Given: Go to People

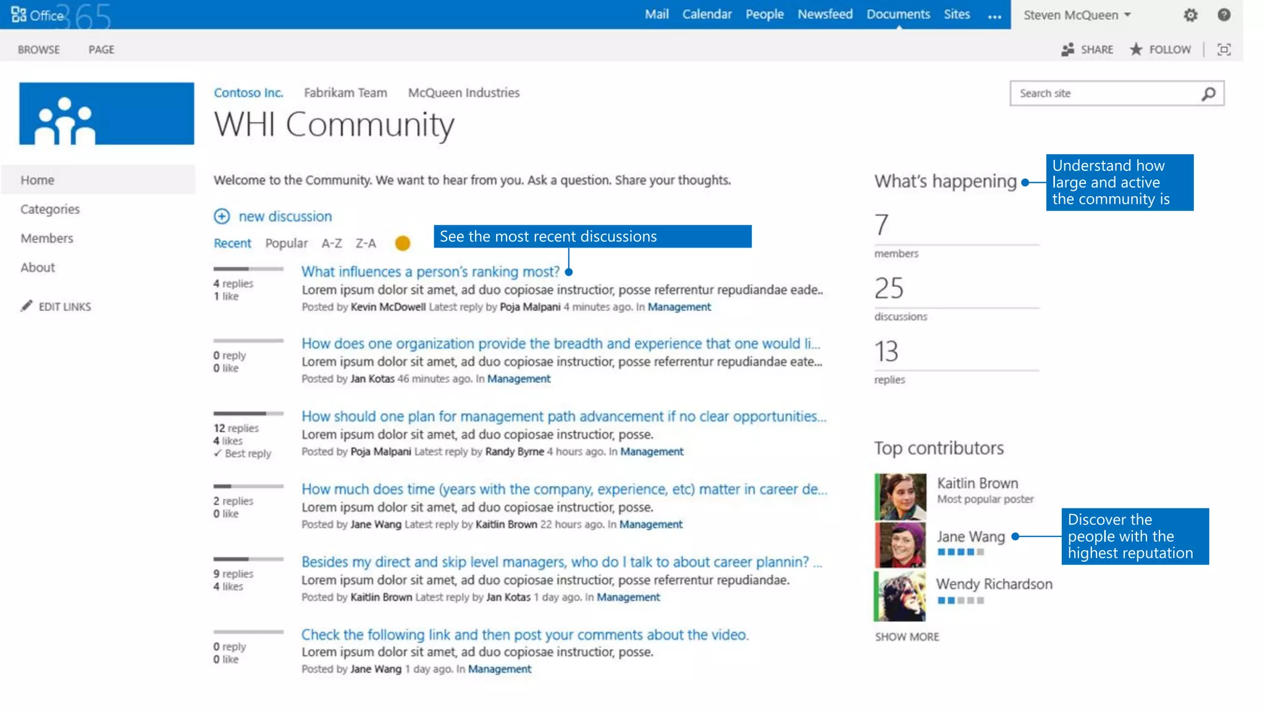Looking at the screenshot, I should pyautogui.click(x=764, y=14).
